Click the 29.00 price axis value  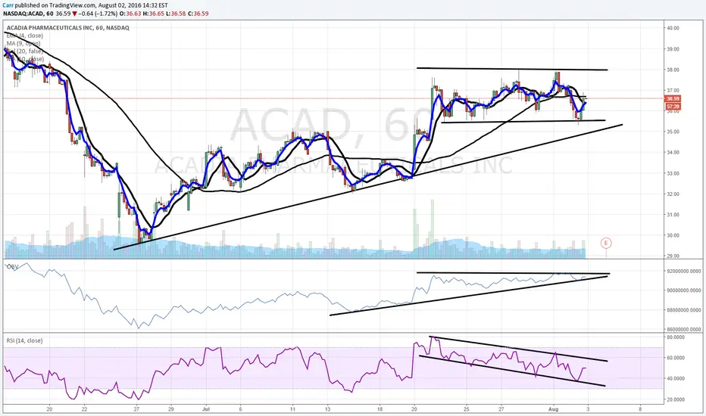point(673,256)
